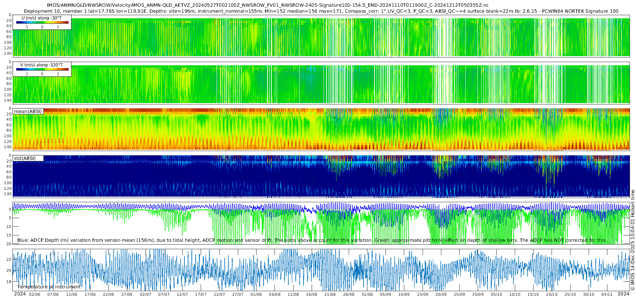The image size is (636, 300).
Task: Click the 100 depth tick on the U velocity axis
Action: (8, 43)
